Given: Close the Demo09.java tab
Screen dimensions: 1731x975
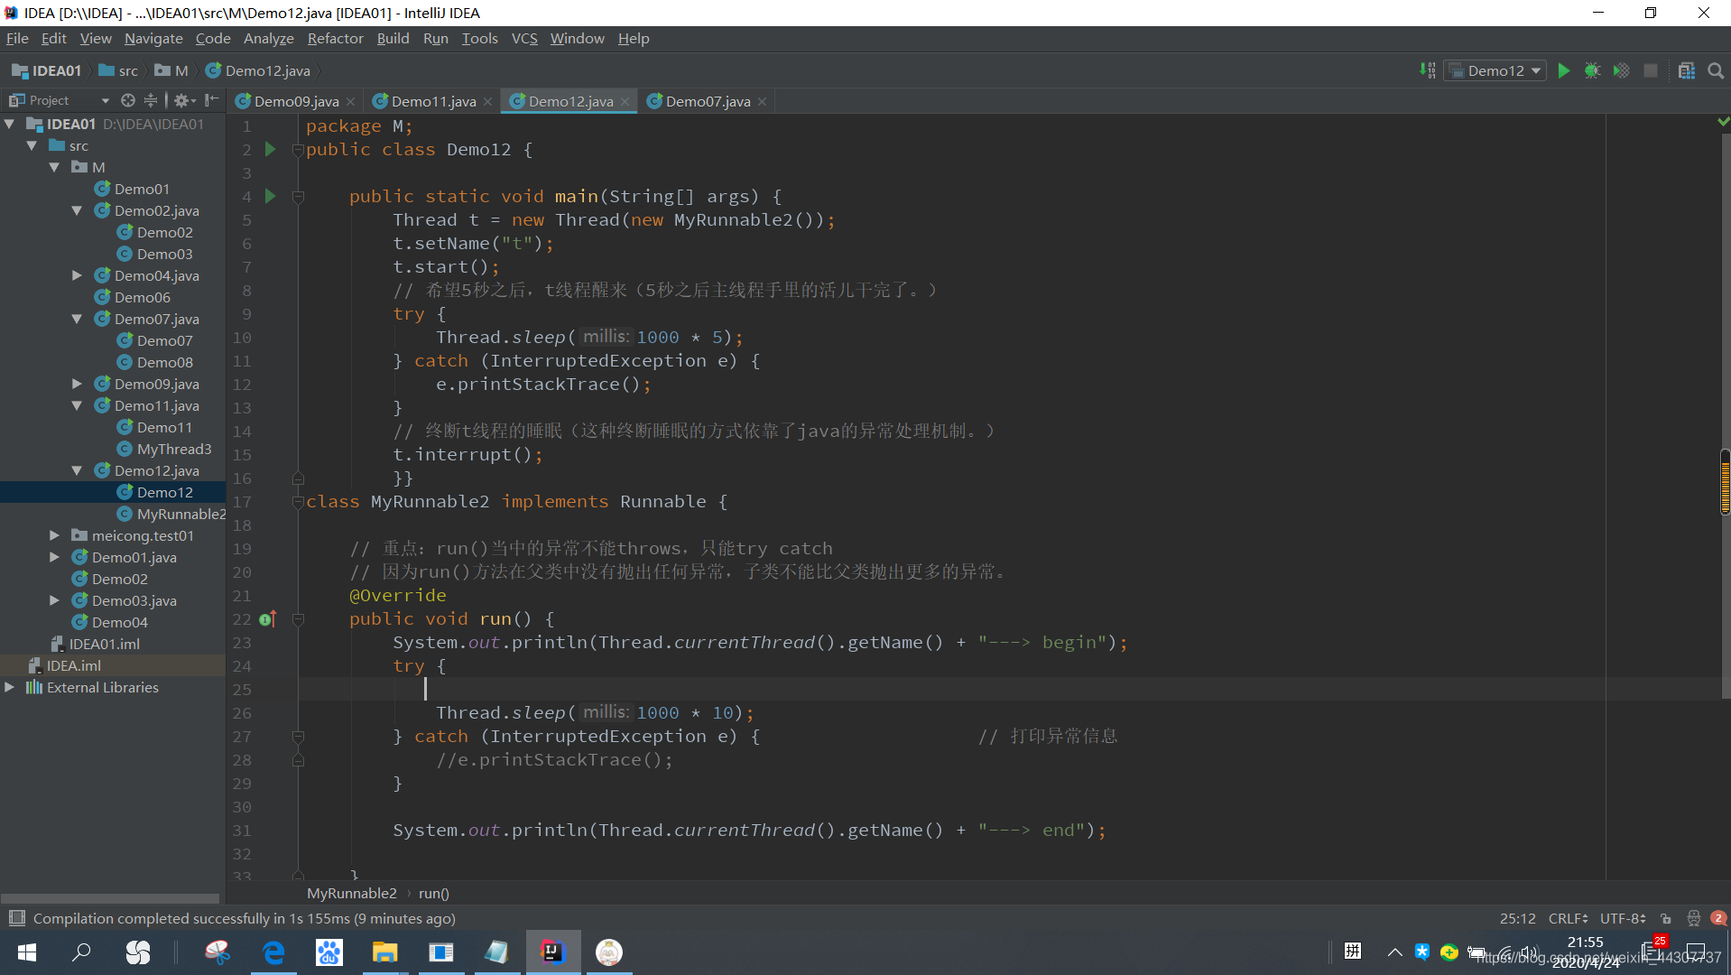Looking at the screenshot, I should click(x=351, y=102).
